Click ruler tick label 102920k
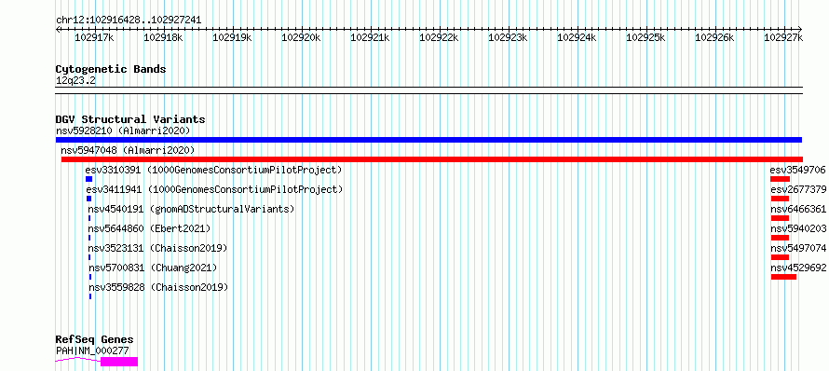Screen dimensions: 829x371 (301, 37)
